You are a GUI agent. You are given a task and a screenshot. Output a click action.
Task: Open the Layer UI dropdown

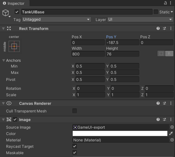point(140,19)
